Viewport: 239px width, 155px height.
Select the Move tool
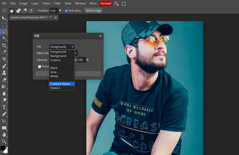click(x=4, y=18)
